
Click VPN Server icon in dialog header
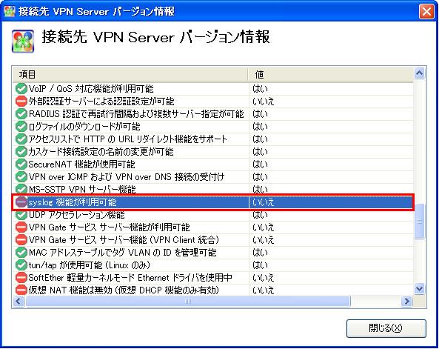coord(23,41)
